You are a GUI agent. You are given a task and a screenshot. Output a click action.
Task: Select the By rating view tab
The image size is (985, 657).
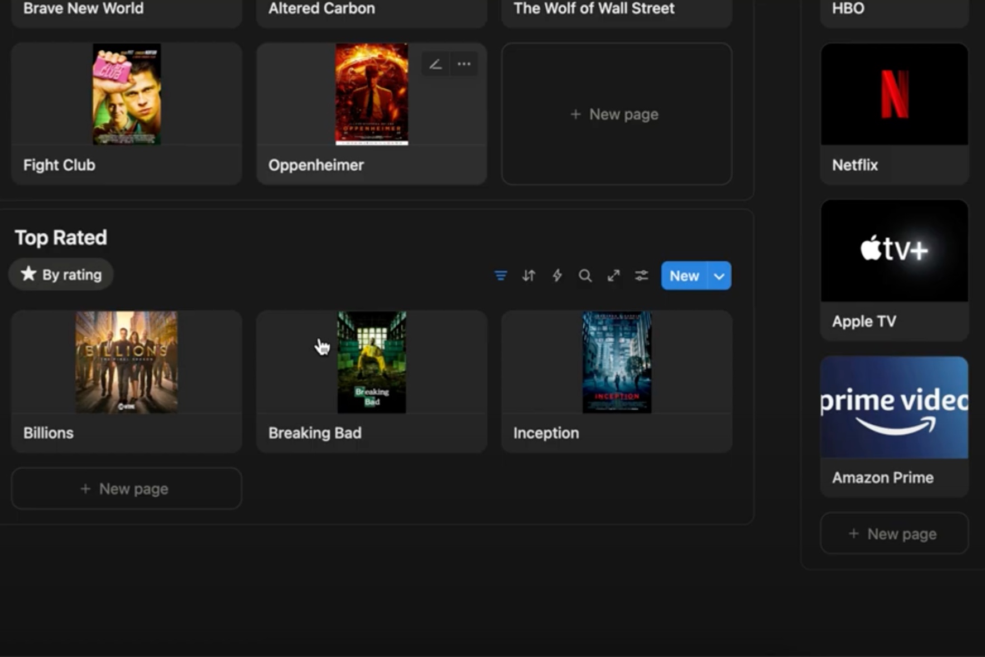click(x=61, y=275)
